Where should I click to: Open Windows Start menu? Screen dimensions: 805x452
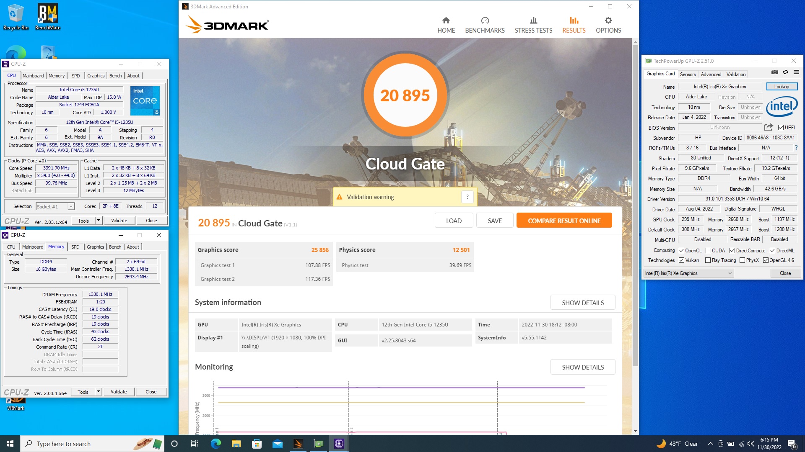(10, 444)
